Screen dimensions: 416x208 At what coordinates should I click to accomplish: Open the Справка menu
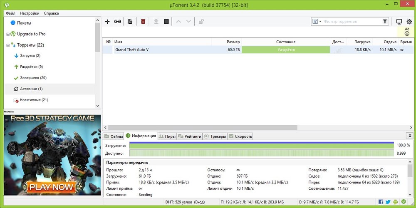(52, 13)
